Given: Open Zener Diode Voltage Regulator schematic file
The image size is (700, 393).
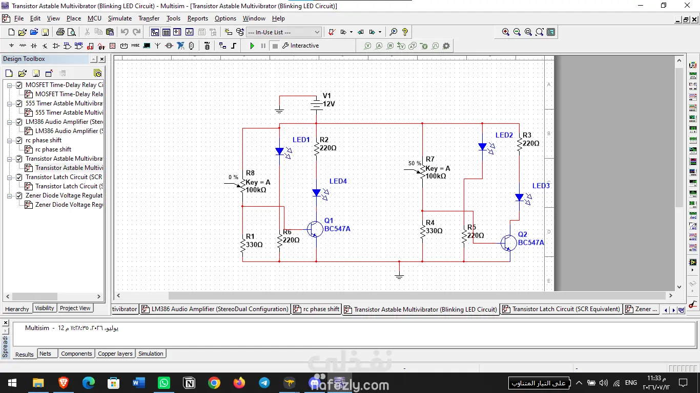Looking at the screenshot, I should 64,205.
